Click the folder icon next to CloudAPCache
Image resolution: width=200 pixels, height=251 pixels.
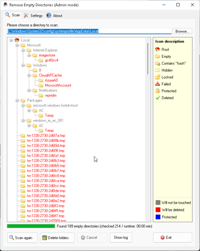35,75
